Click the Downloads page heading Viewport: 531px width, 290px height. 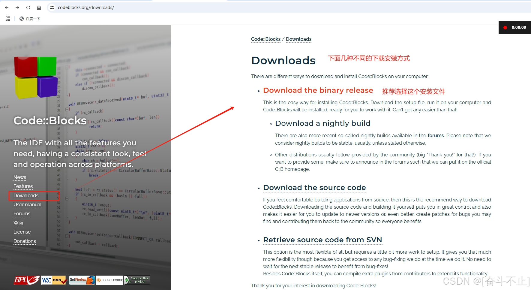point(283,61)
